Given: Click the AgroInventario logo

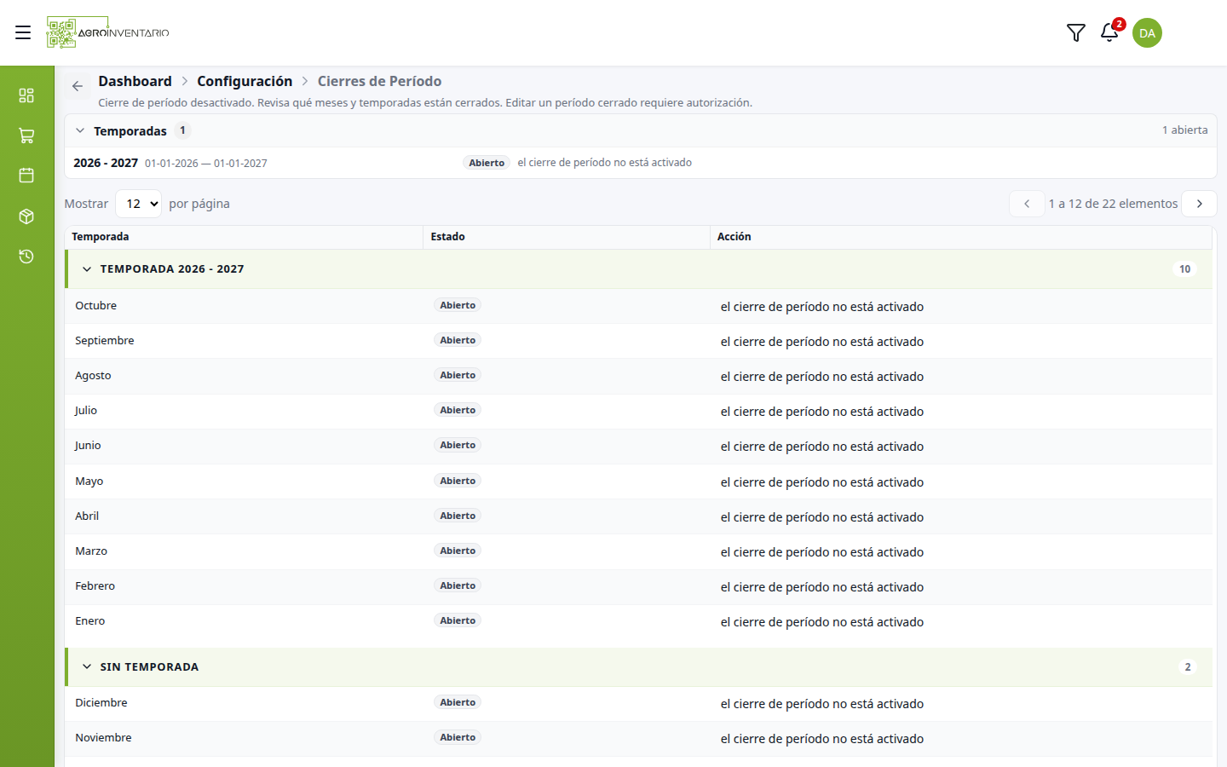Looking at the screenshot, I should [x=108, y=32].
